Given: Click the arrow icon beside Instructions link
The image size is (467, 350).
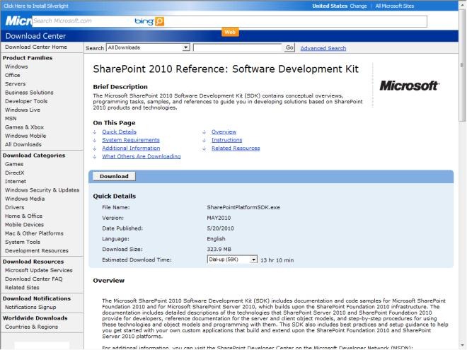Looking at the screenshot, I should pyautogui.click(x=204, y=140).
